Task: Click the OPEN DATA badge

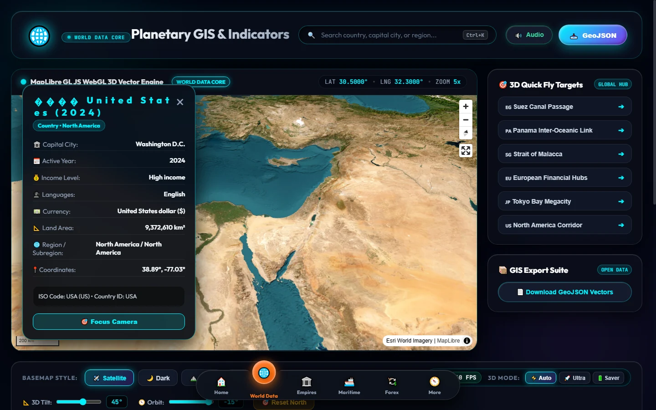Action: click(x=614, y=270)
